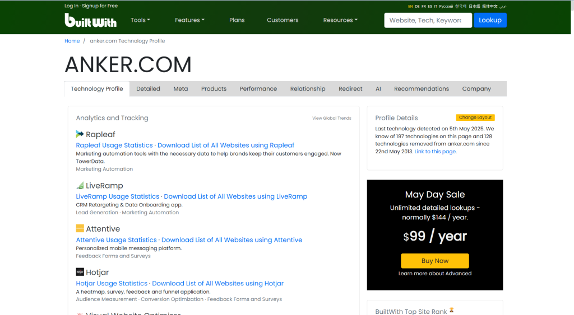Switch to the Products tab
Screen dimensions: 574x315
pos(214,89)
